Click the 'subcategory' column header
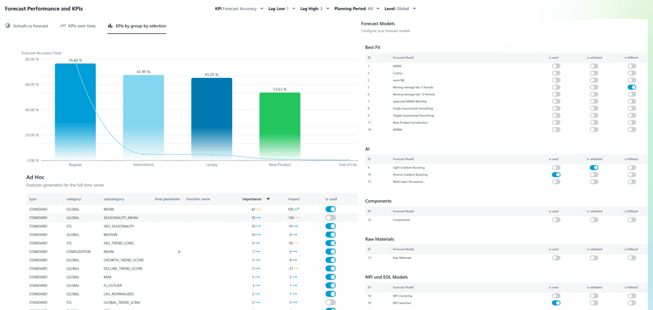The width and height of the screenshot is (653, 310). [x=114, y=199]
